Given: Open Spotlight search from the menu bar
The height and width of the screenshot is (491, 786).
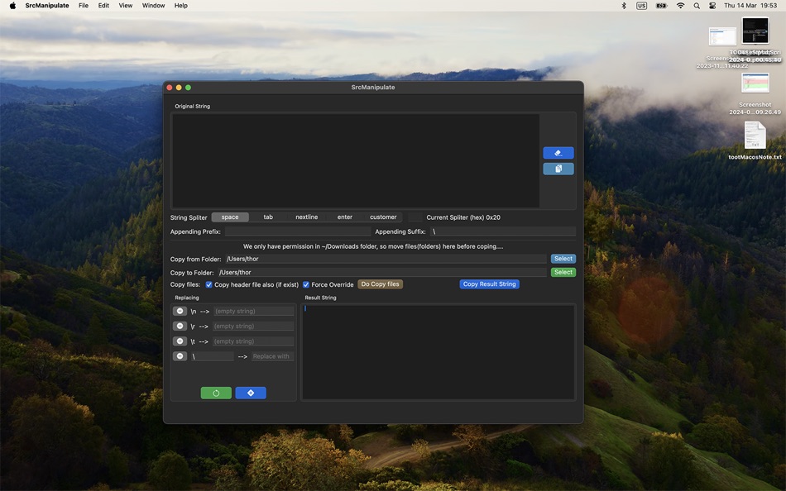Looking at the screenshot, I should (696, 5).
